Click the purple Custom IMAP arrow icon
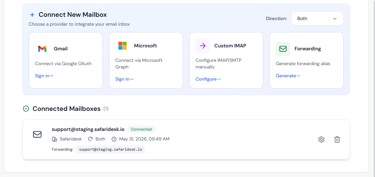The width and height of the screenshot is (375, 177). pos(203,45)
